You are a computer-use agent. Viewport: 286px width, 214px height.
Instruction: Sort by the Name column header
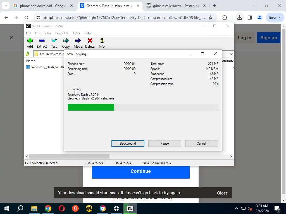click(x=31, y=61)
